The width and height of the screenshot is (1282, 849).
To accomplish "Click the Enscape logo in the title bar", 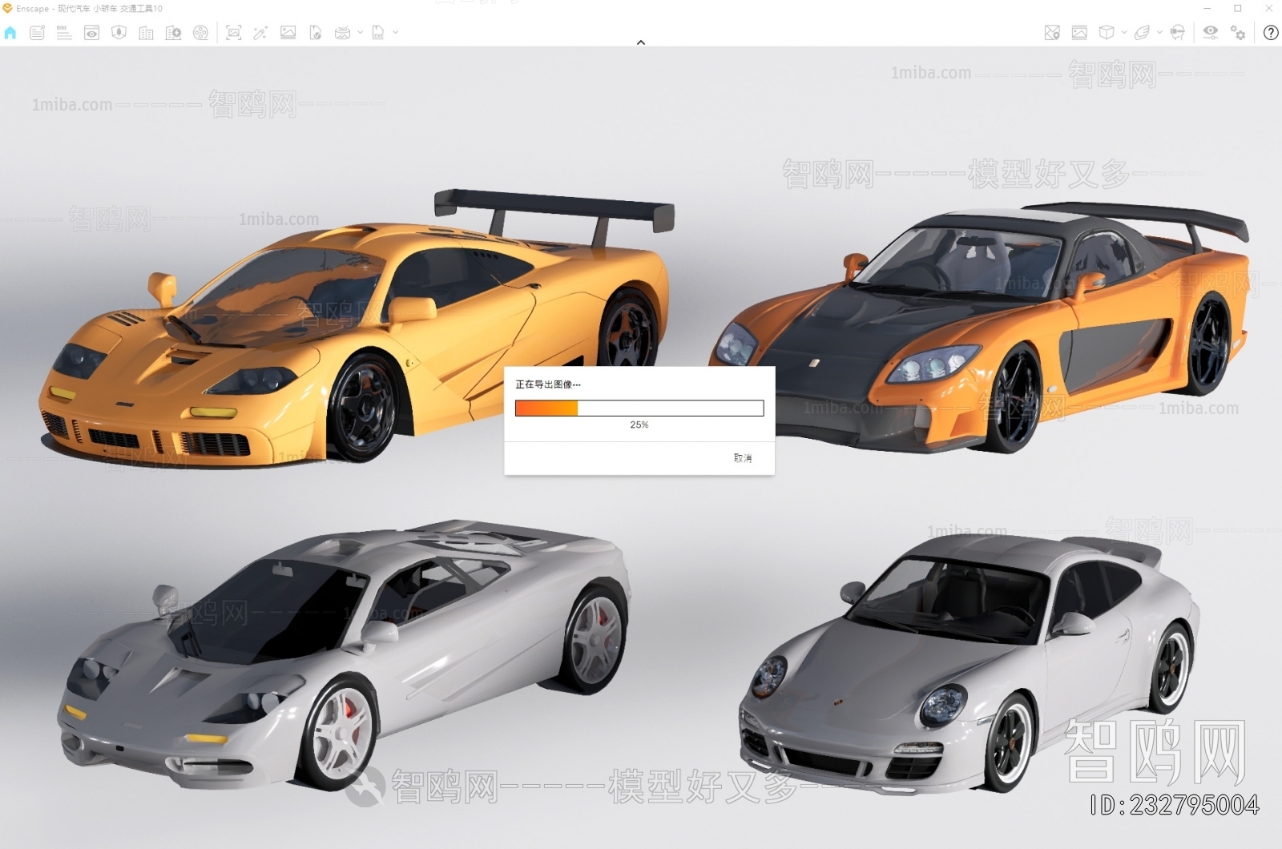I will 8,8.
